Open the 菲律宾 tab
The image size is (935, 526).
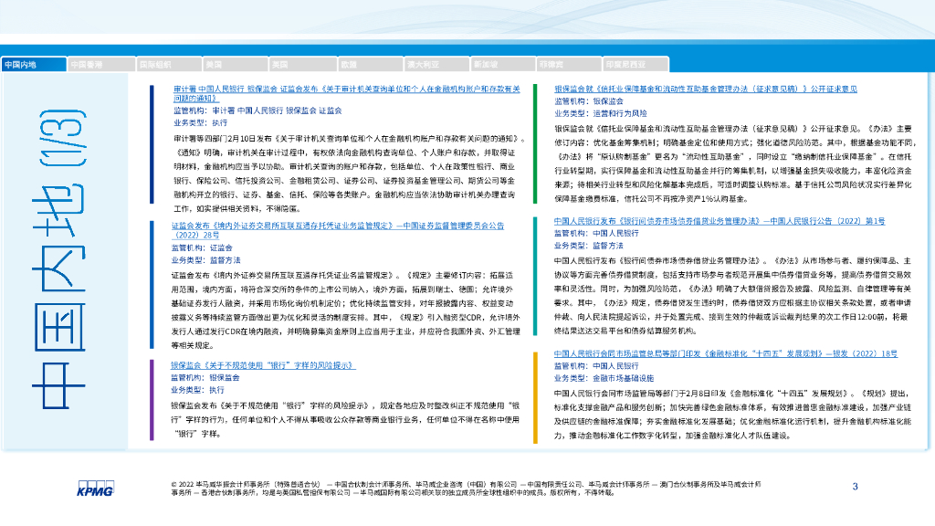click(569, 65)
